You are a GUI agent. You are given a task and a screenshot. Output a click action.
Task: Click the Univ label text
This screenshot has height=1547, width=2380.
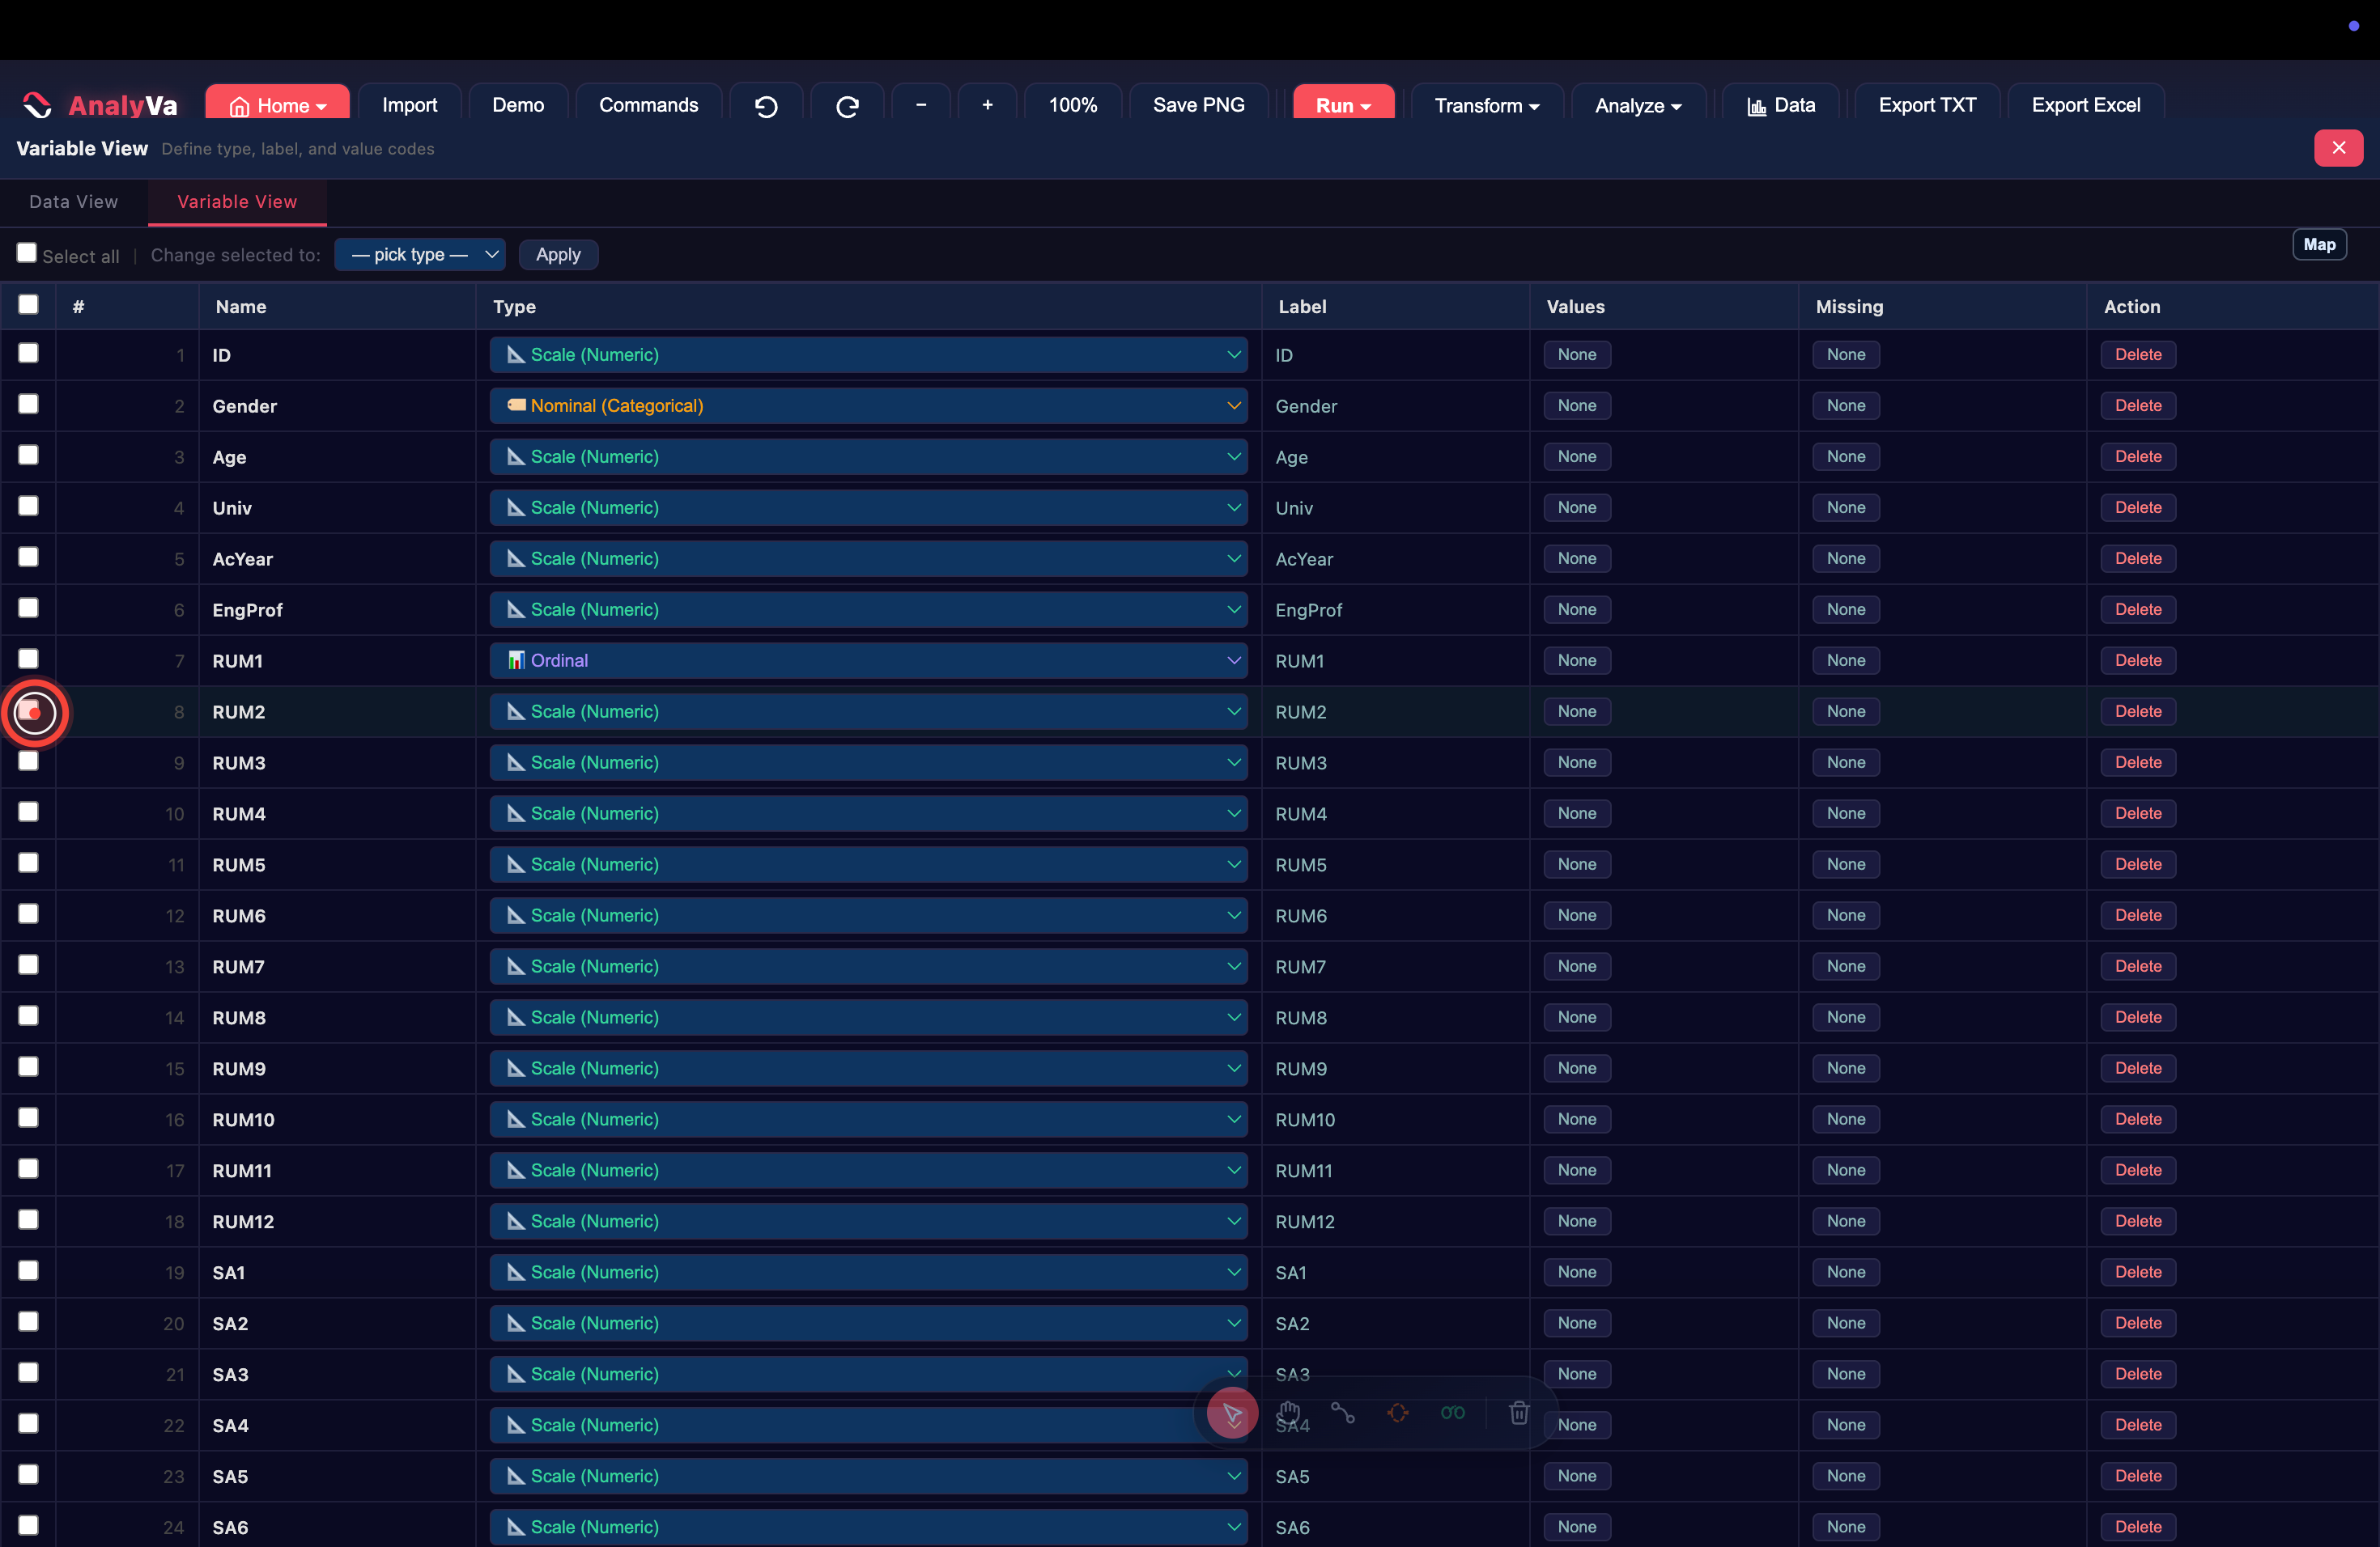(x=1294, y=507)
